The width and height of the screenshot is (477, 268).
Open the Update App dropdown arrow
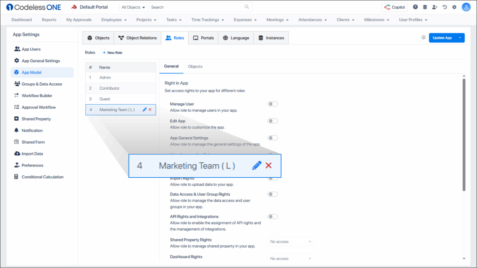(460, 38)
